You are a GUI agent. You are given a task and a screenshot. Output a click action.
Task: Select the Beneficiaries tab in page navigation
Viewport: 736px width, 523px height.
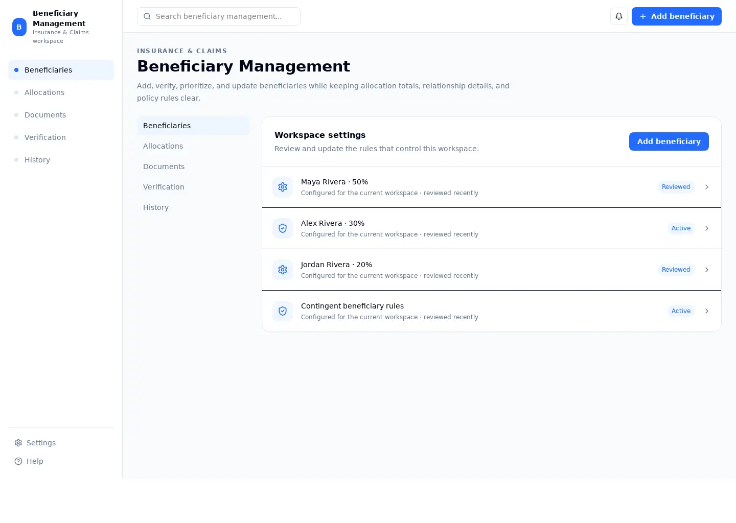[193, 126]
